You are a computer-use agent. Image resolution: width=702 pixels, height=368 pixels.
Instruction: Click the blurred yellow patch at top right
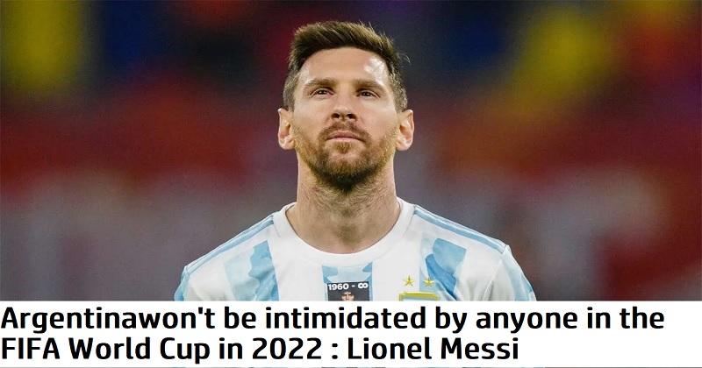[x=569, y=45]
